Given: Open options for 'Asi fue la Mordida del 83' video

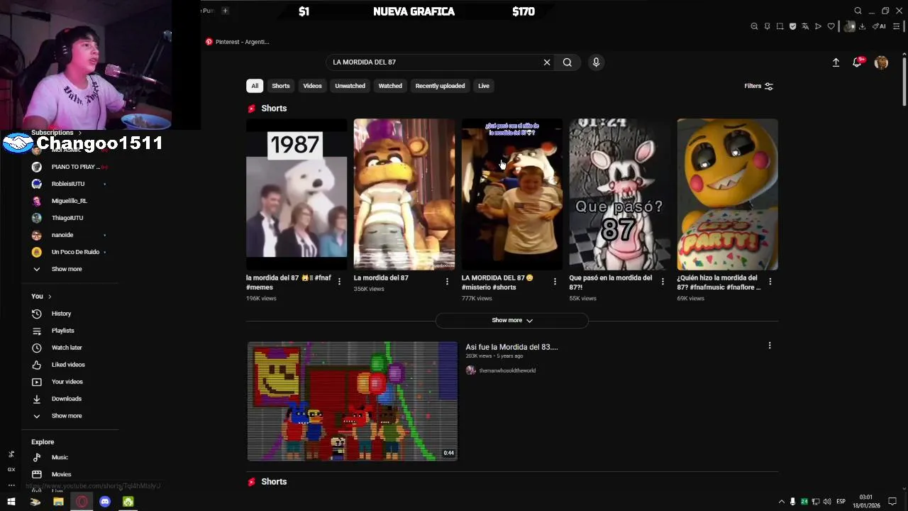Looking at the screenshot, I should coord(770,346).
